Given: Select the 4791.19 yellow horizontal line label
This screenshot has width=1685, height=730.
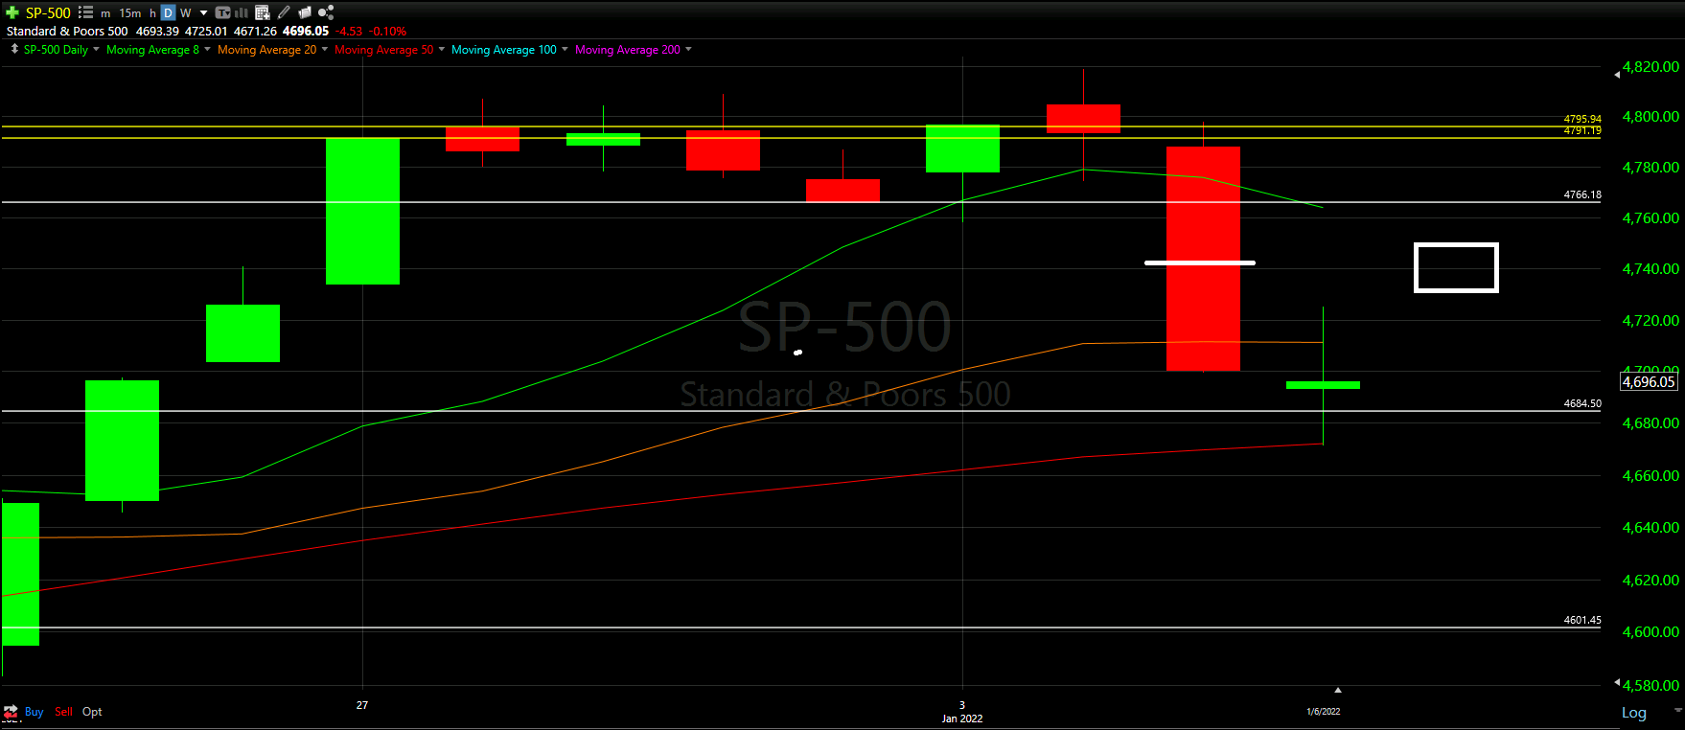Looking at the screenshot, I should pos(1582,130).
